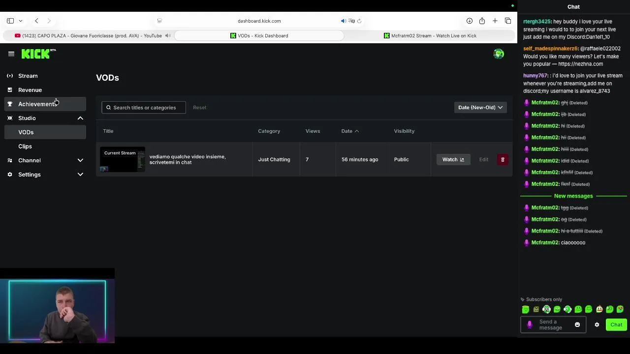
Task: Collapse the Studio section chevron
Action: 80,118
